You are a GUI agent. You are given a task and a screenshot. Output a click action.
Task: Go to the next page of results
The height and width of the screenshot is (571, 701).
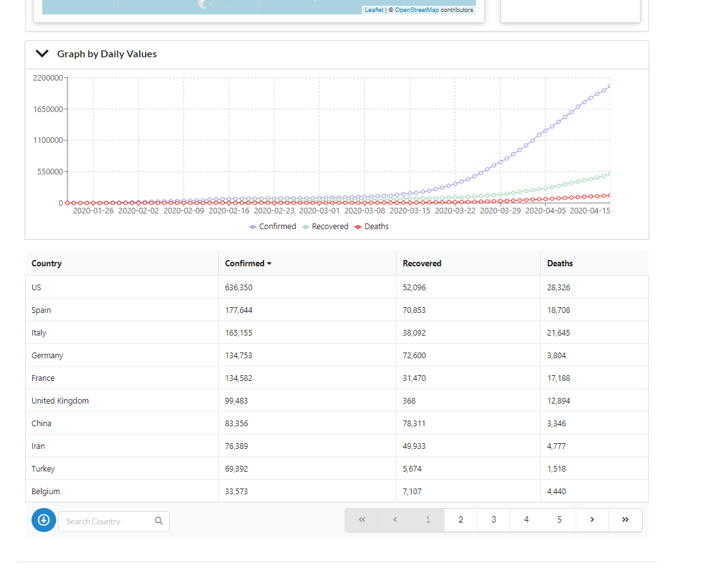point(592,519)
